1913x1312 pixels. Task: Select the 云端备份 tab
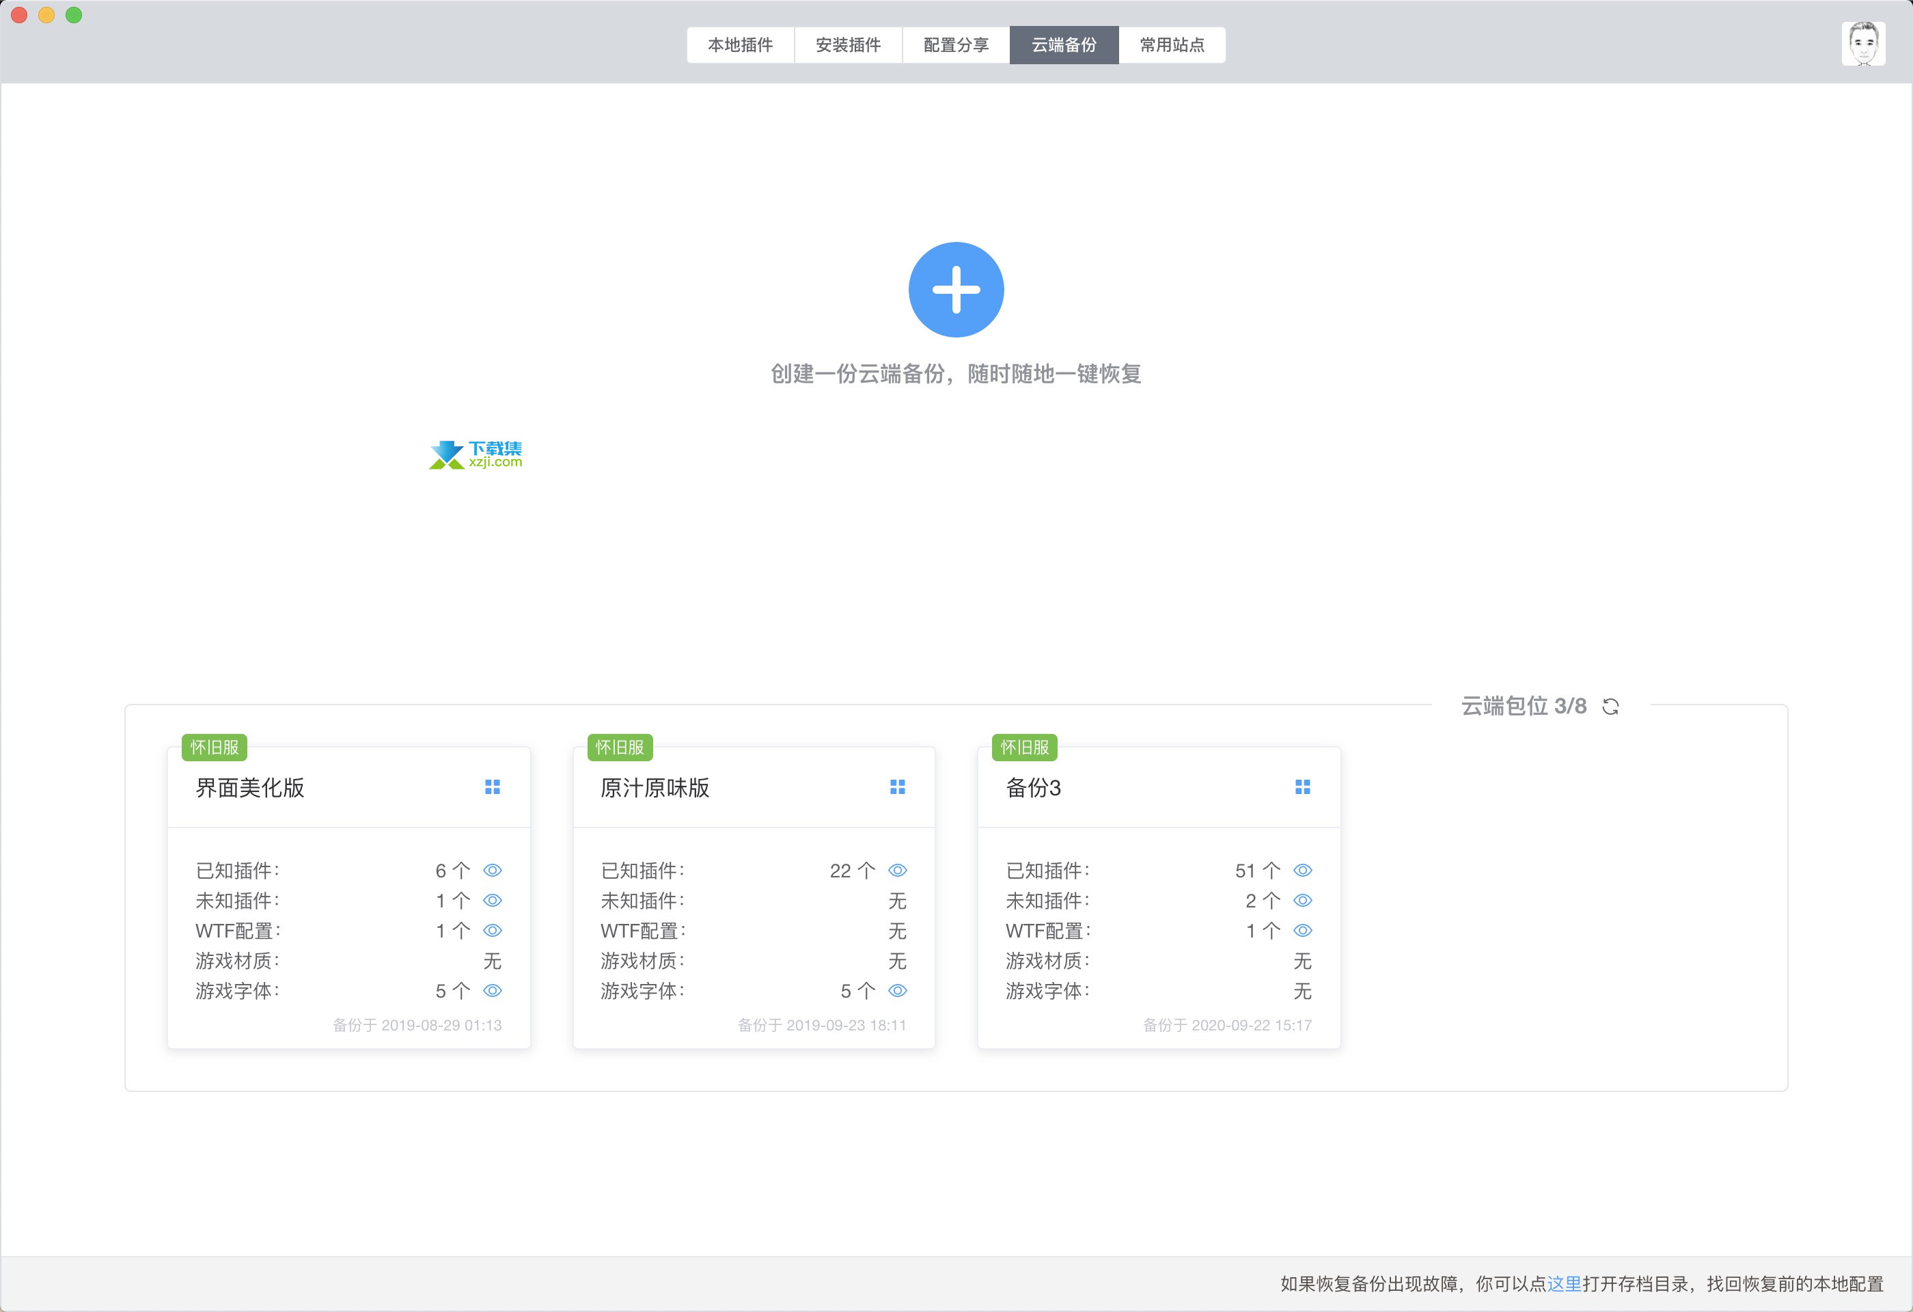(x=1064, y=44)
